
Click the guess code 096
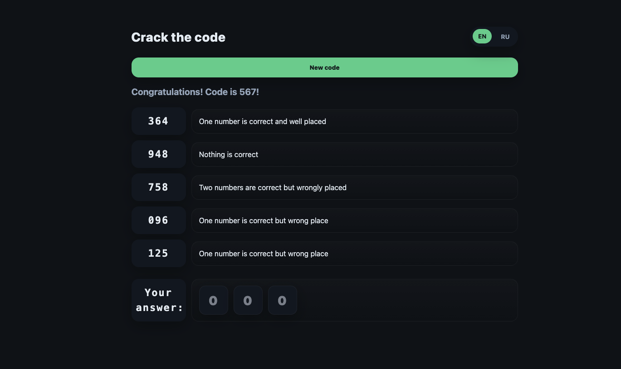point(158,220)
